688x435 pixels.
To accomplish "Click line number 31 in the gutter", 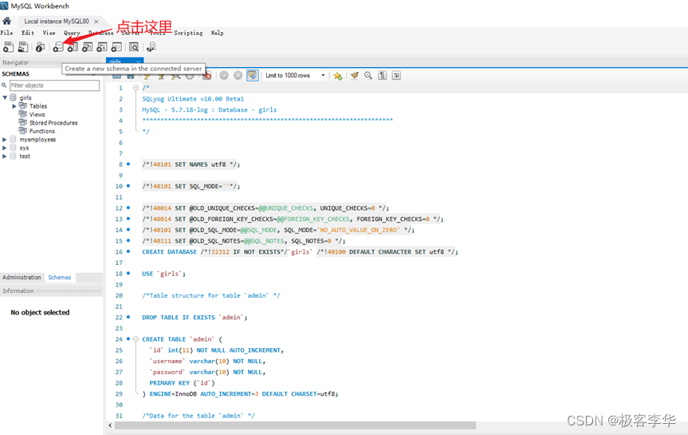I will (119, 415).
